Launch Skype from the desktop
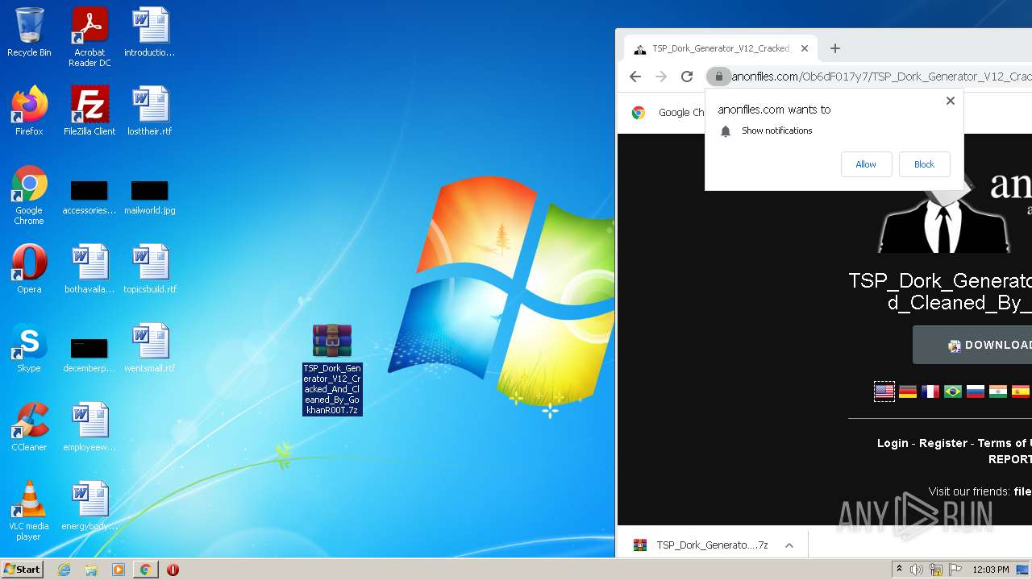Screen dimensions: 1032x580 coord(29,348)
